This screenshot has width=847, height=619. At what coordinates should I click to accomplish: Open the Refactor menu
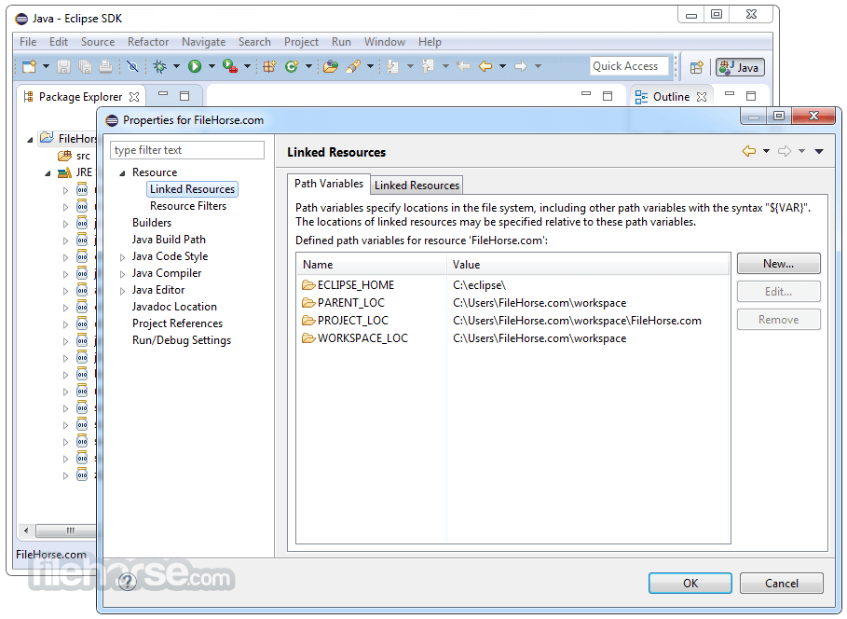click(x=148, y=42)
